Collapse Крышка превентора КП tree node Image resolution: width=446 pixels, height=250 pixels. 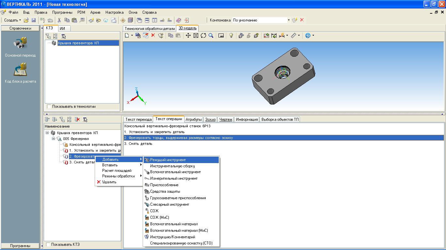coord(47,133)
